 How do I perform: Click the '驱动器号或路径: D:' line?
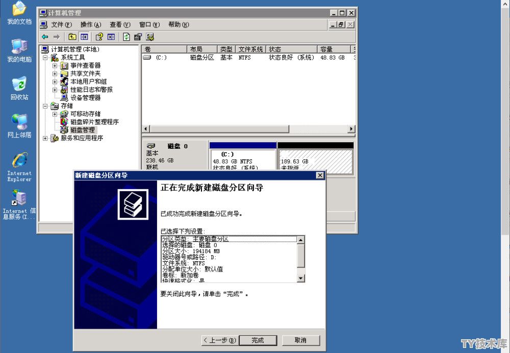pyautogui.click(x=189, y=257)
